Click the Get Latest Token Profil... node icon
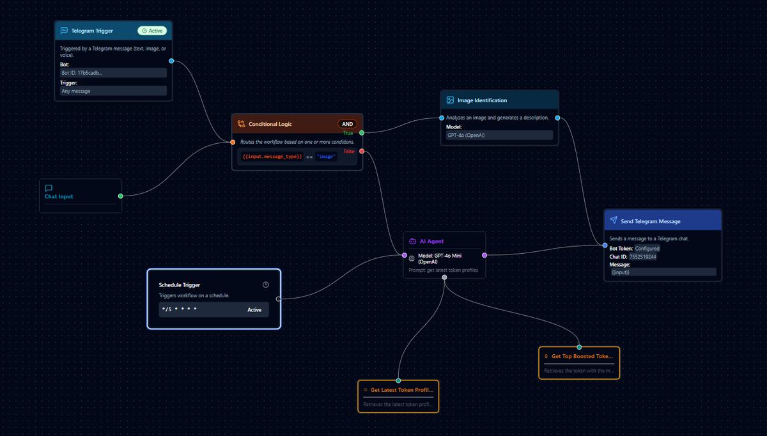This screenshot has height=436, width=767. [x=365, y=389]
